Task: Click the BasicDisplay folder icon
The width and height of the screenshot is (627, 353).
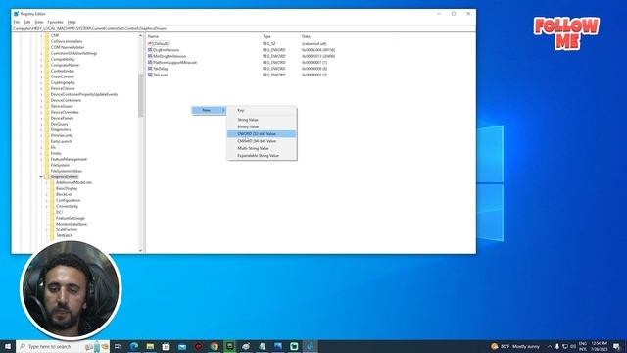Action: (52, 188)
